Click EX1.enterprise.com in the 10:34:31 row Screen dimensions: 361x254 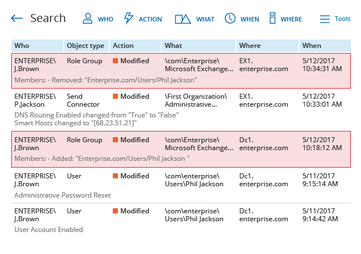pyautogui.click(x=263, y=65)
